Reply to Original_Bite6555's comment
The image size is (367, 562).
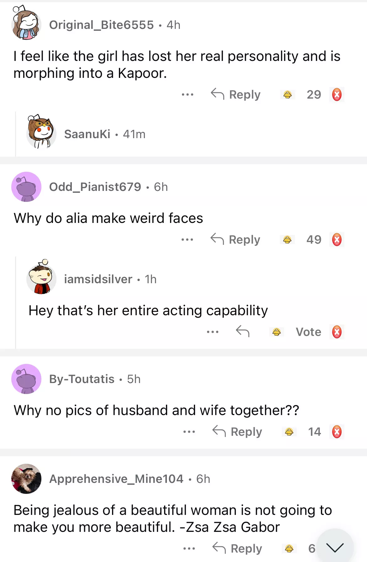click(236, 95)
